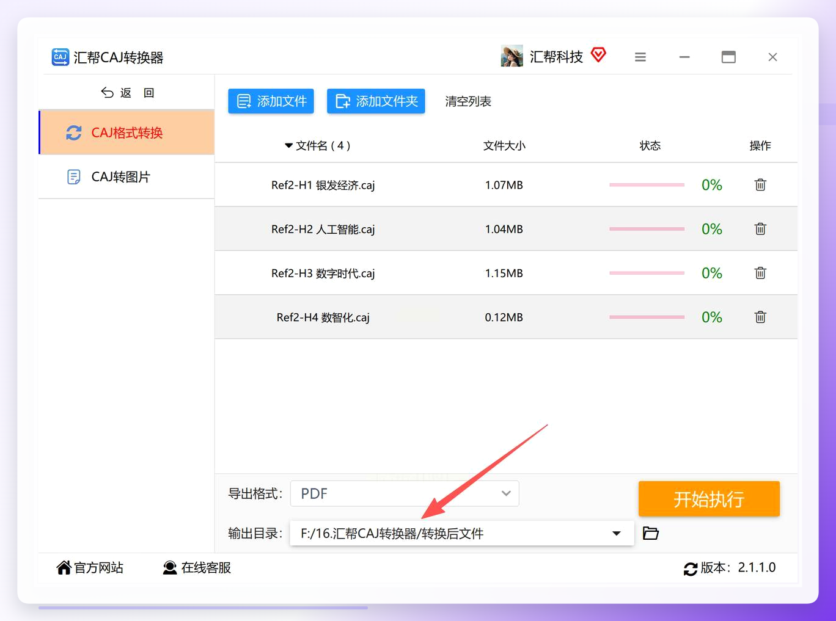The width and height of the screenshot is (836, 621).
Task: Click progress bar of Ref2-H1 银发经济.caj
Action: (x=647, y=184)
